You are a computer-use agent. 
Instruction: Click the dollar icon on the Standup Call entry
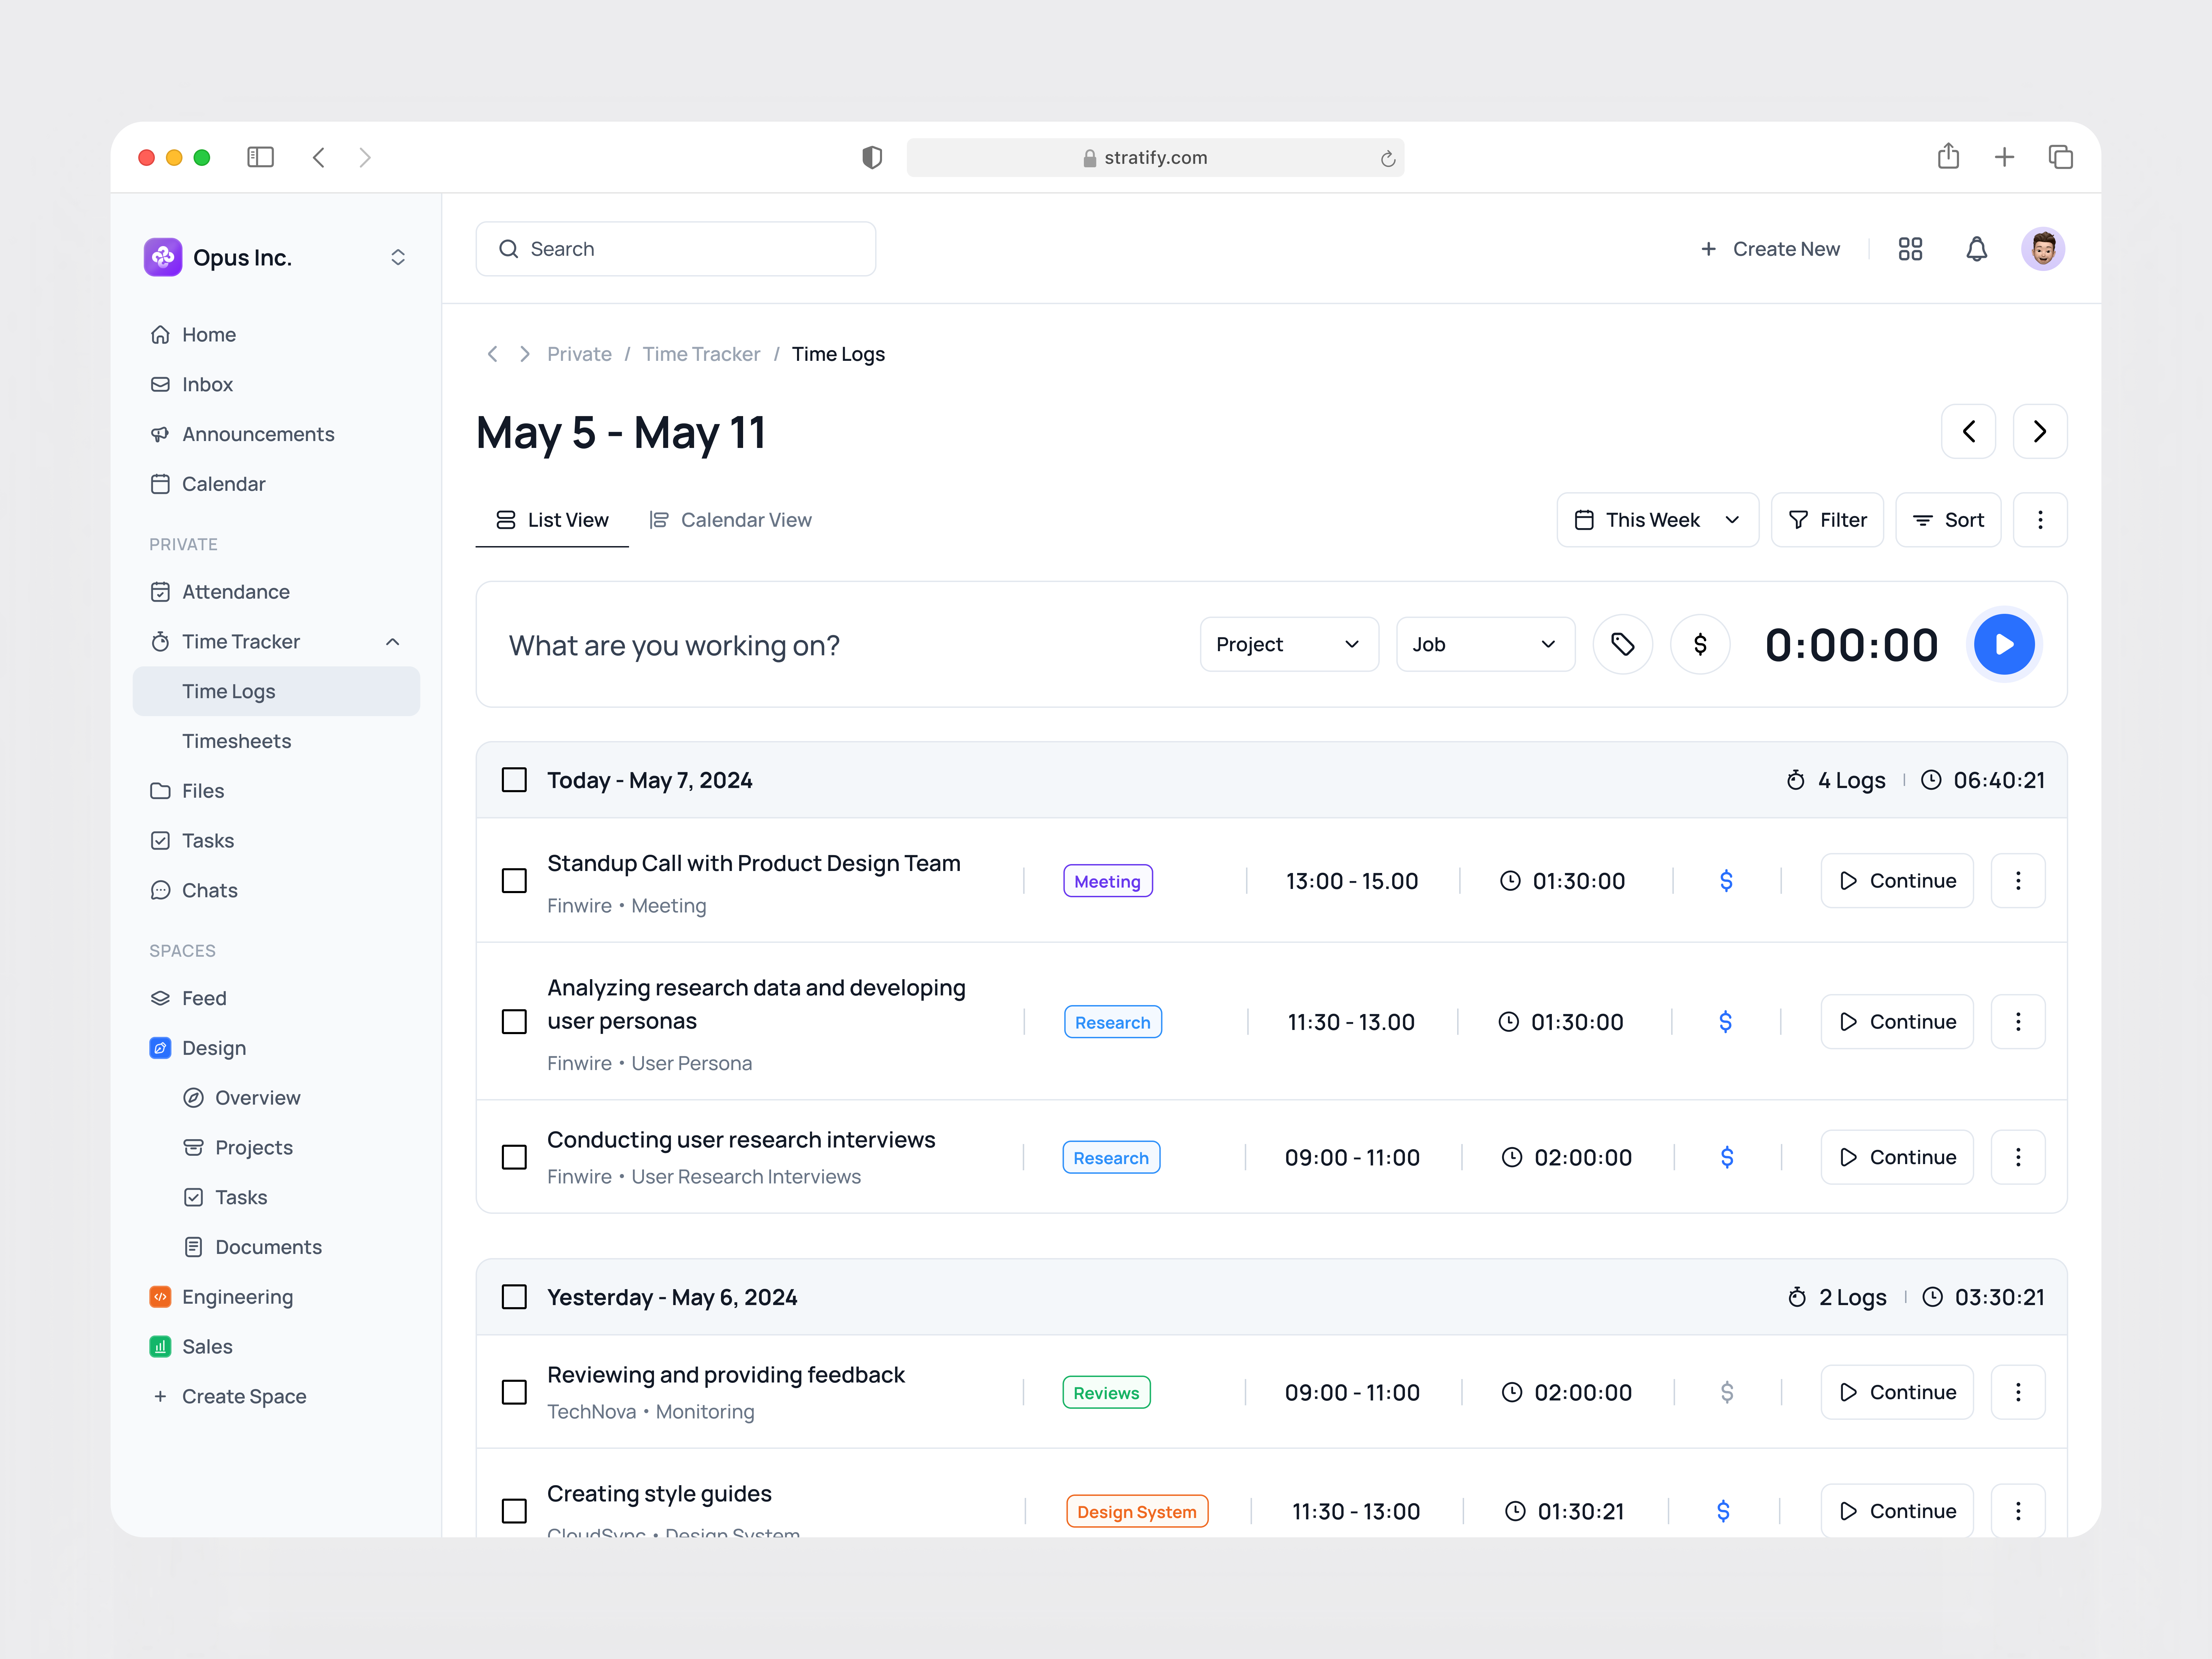tap(1726, 881)
